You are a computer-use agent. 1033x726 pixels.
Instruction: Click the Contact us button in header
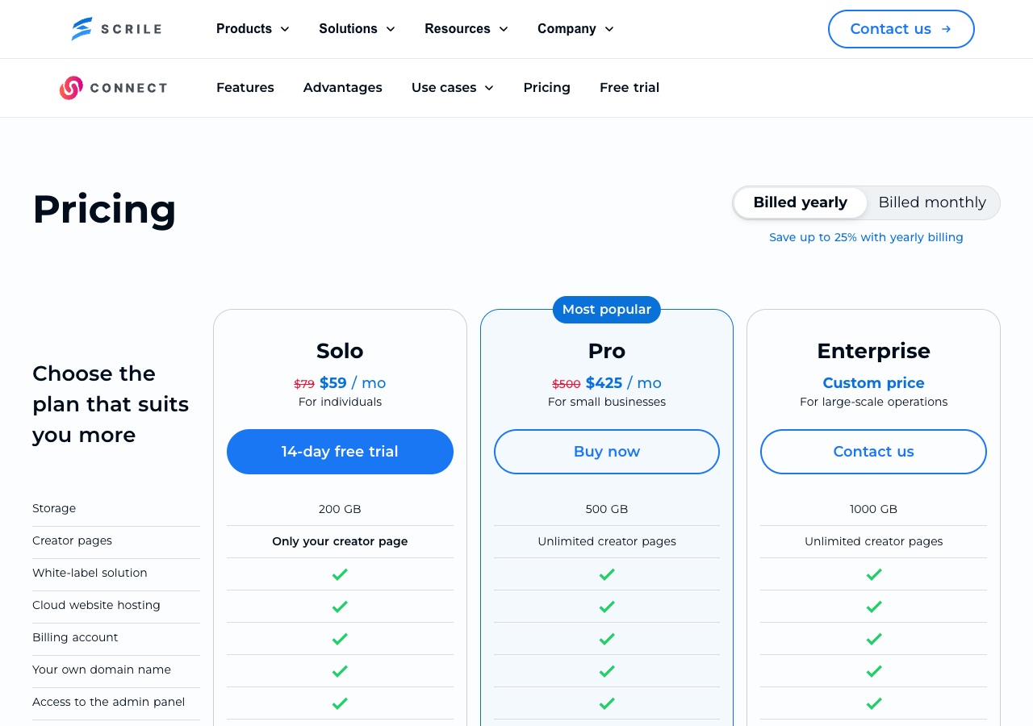[901, 29]
